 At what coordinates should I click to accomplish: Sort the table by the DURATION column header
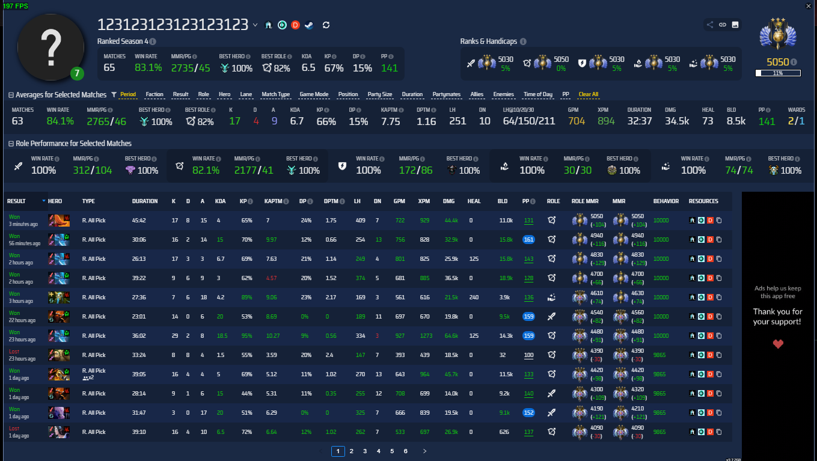[145, 201]
